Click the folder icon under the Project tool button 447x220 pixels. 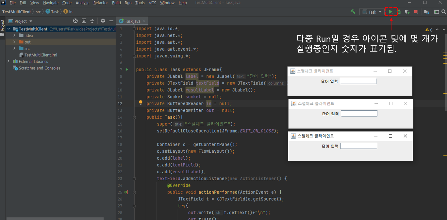click(x=2, y=35)
